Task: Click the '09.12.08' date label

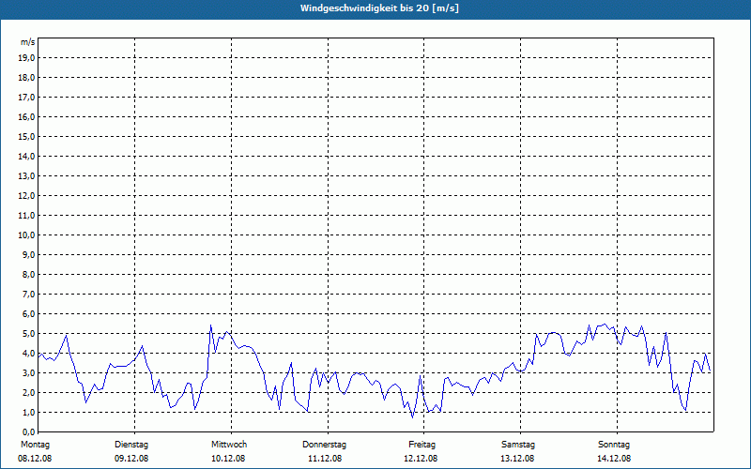Action: coord(131,459)
